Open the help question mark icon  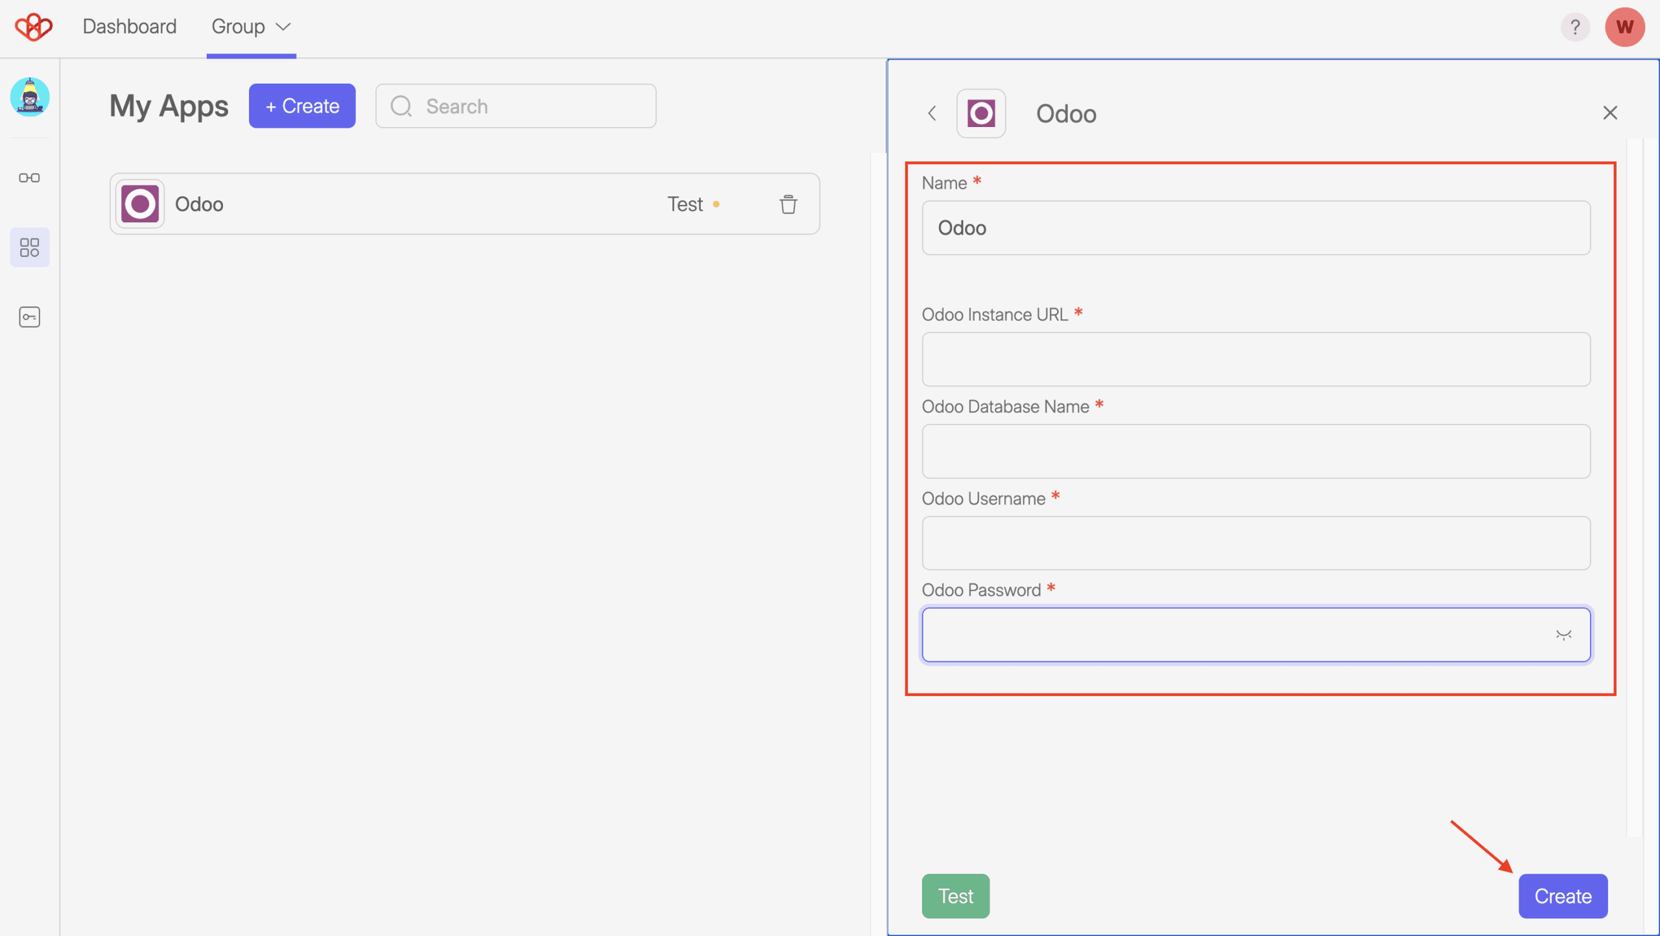1575,27
